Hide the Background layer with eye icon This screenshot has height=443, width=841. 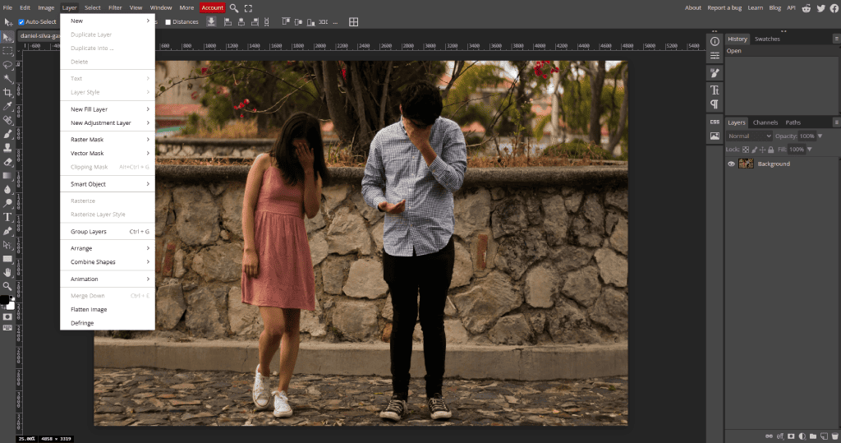click(731, 164)
